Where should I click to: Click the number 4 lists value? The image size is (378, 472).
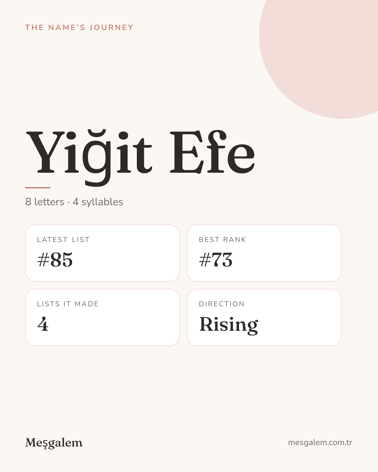tap(43, 324)
